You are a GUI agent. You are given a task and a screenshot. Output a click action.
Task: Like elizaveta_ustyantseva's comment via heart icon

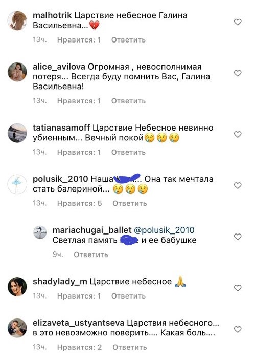point(238,329)
